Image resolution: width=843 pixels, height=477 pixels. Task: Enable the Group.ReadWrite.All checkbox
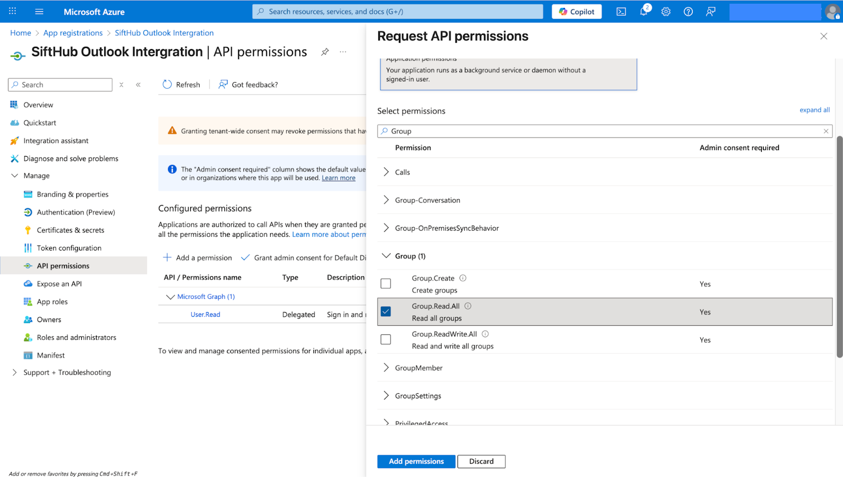point(386,339)
